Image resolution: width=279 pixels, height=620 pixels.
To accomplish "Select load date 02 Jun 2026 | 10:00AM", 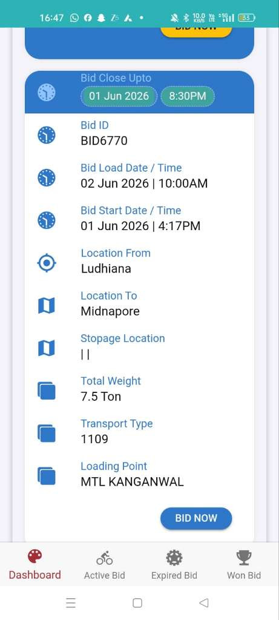I will 144,183.
